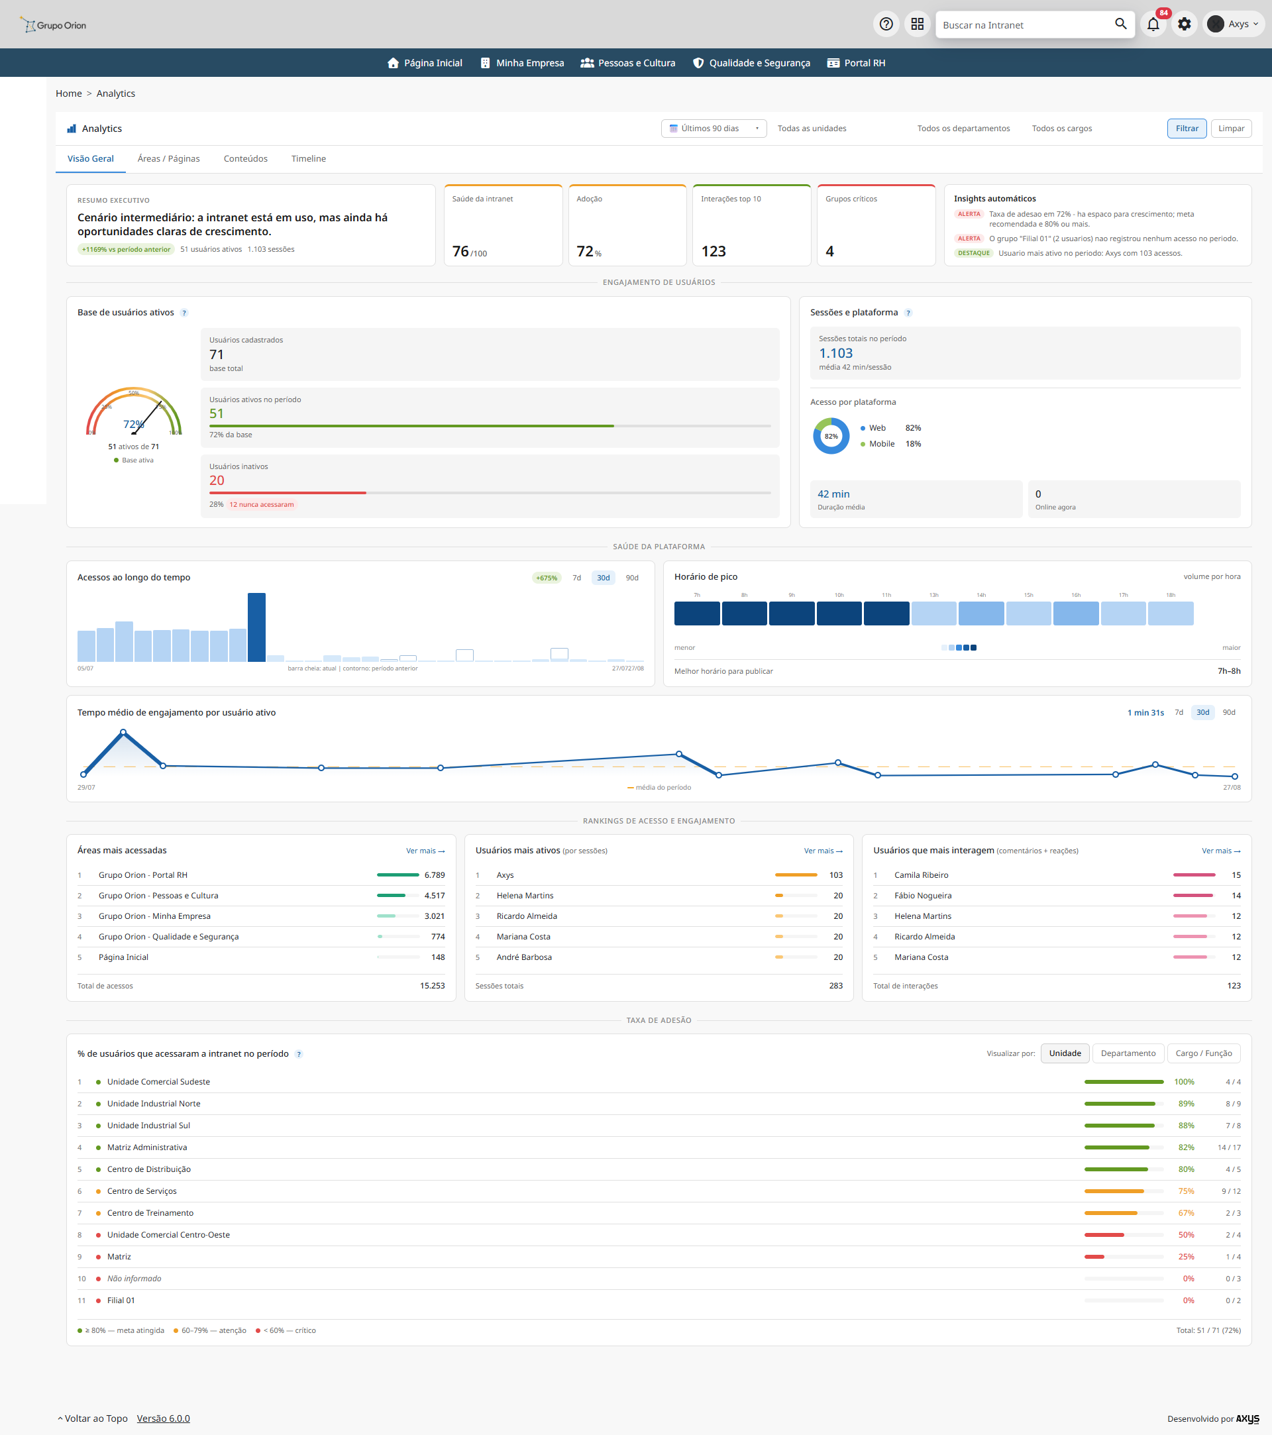Click the Analytics bar chart icon
The width and height of the screenshot is (1272, 1435).
click(72, 129)
